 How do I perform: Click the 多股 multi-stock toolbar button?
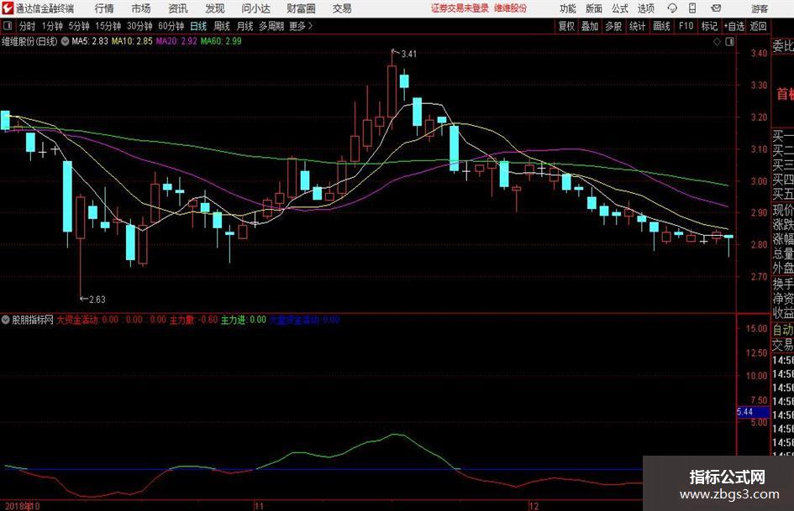pos(613,26)
